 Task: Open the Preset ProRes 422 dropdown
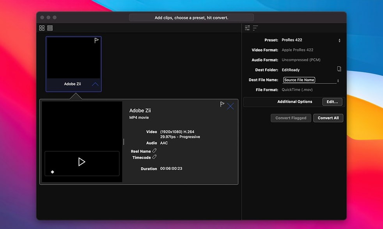click(339, 41)
